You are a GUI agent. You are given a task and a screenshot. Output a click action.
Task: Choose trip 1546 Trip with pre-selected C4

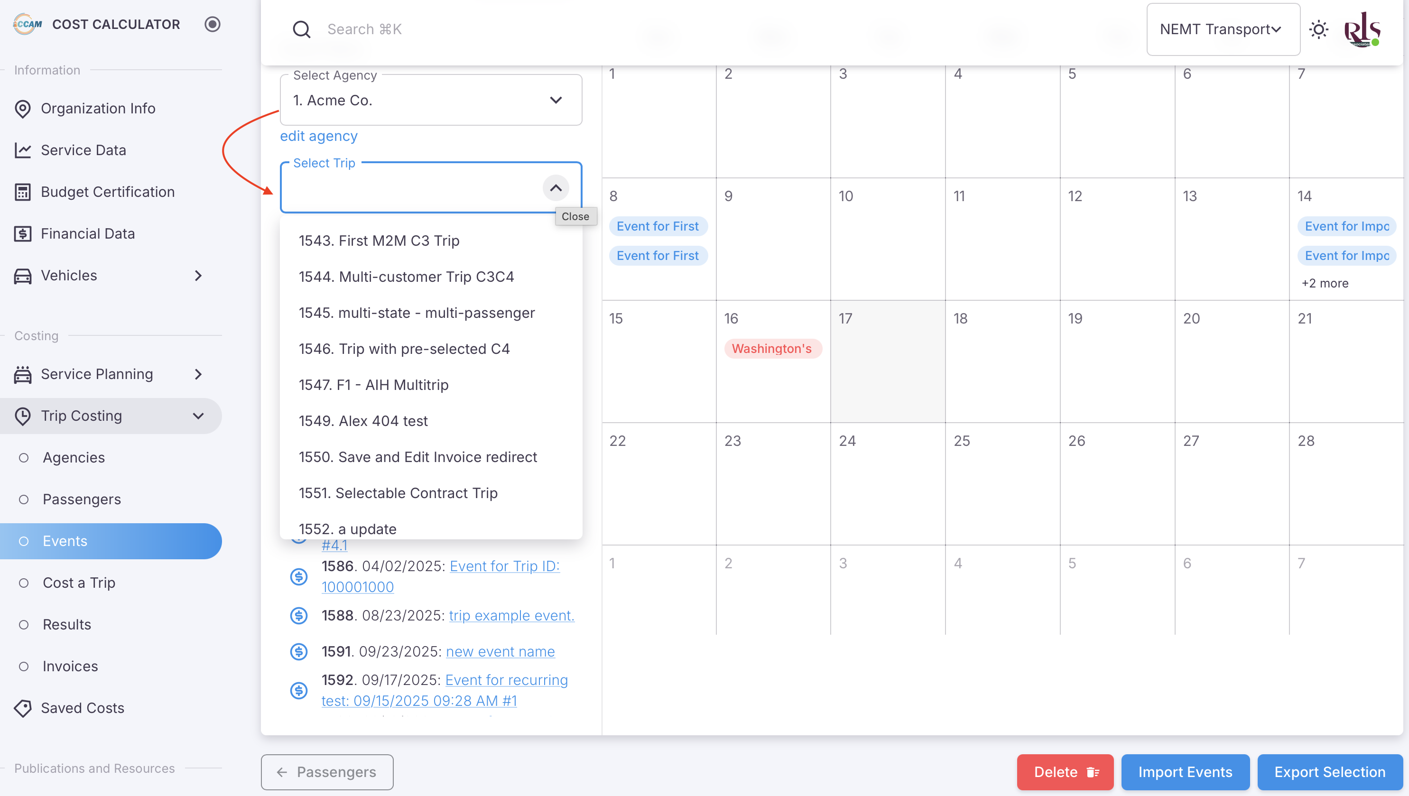404,349
